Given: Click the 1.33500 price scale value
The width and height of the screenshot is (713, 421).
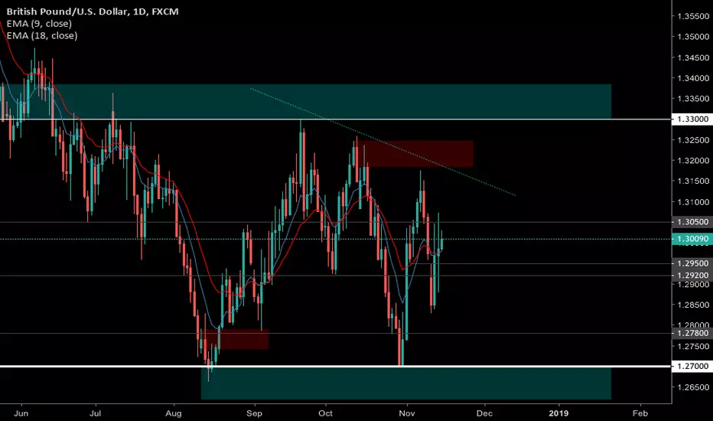Looking at the screenshot, I should [693, 99].
